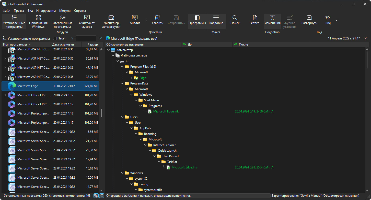Image resolution: width=371 pixels, height=200 pixels.
Task: Collapse the Program Files (x86) folder
Action: click(x=122, y=67)
